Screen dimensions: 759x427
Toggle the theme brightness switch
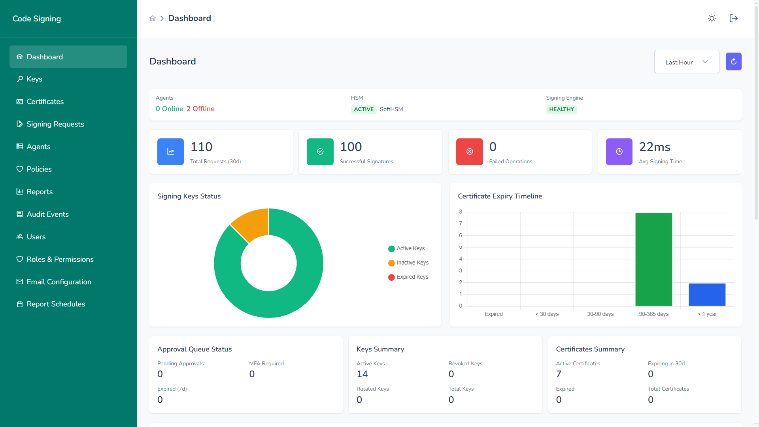712,18
